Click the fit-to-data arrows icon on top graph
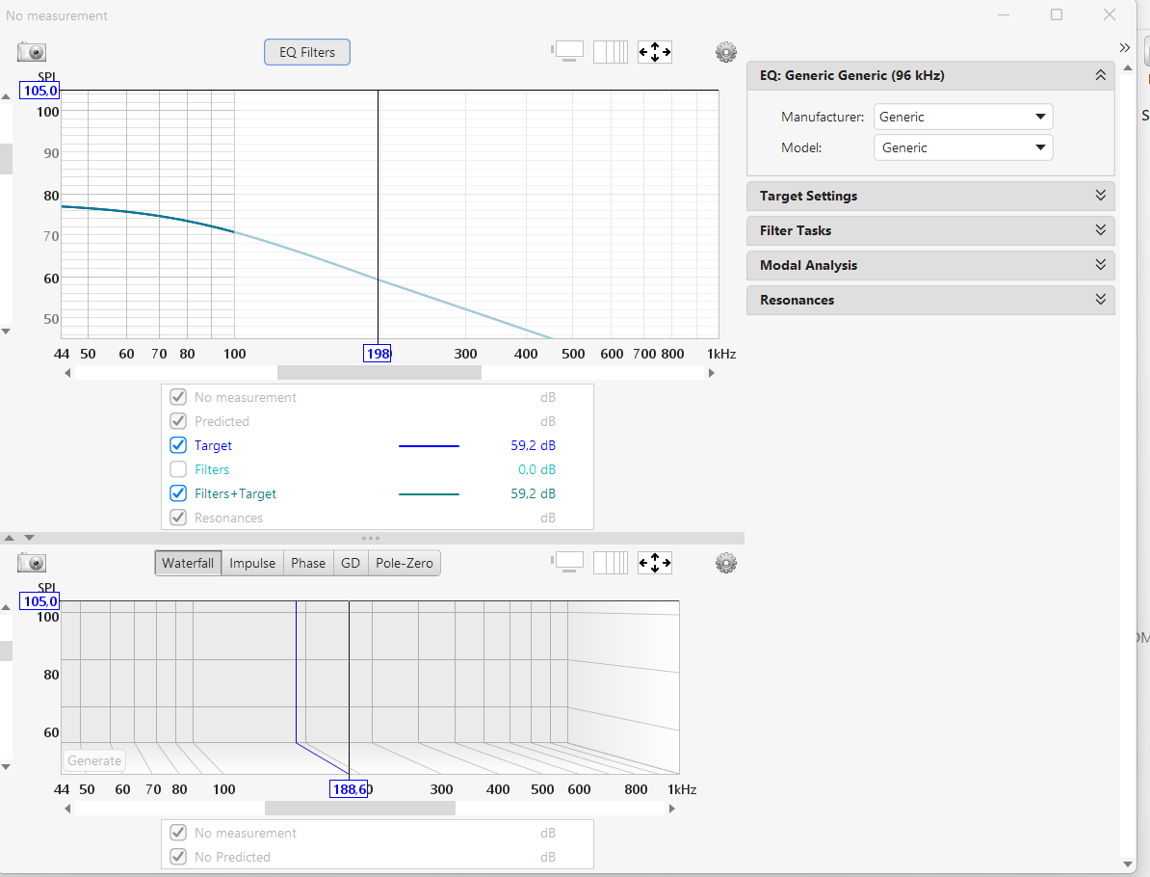Viewport: 1150px width, 877px height. point(655,52)
